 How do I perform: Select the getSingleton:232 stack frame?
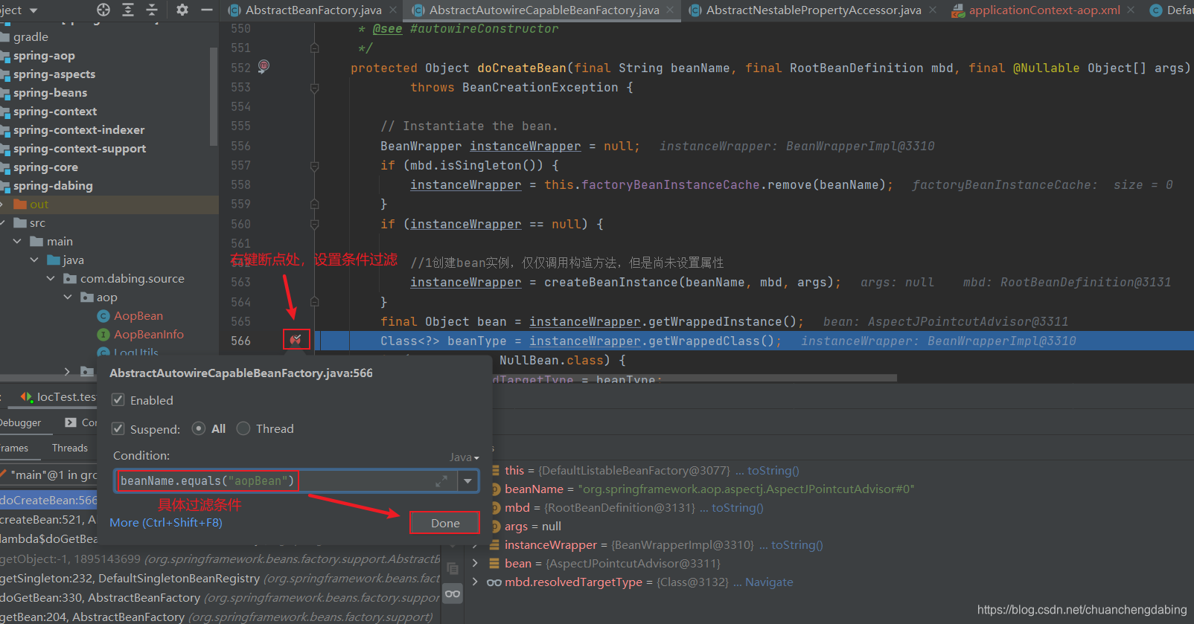(x=220, y=578)
